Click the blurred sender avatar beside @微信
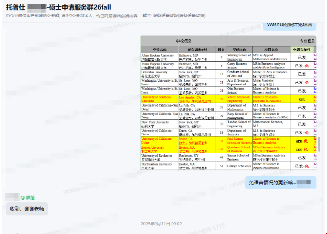The image size is (327, 234). [x=12, y=197]
